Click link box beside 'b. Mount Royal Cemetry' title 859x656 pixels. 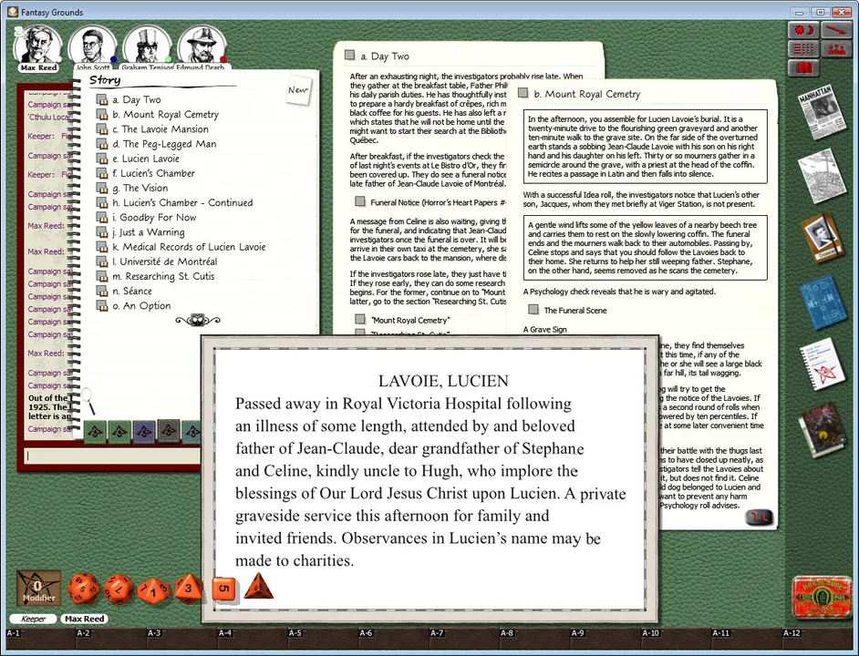(x=523, y=93)
